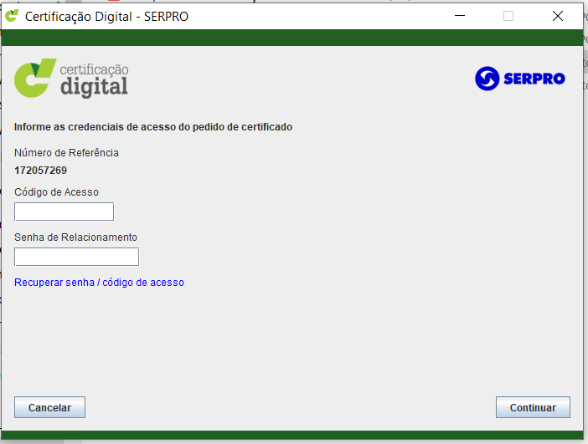
Task: Click the reference number 172057269
Action: coord(40,171)
